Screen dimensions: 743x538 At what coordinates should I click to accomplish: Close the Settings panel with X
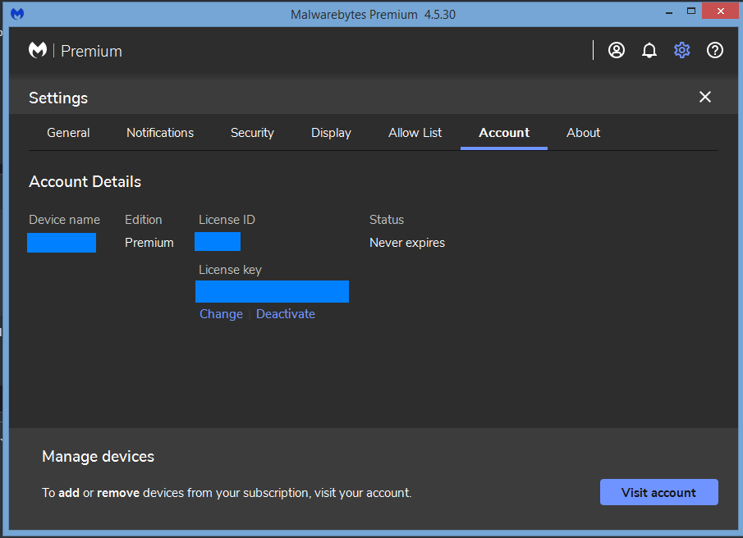[x=704, y=97]
